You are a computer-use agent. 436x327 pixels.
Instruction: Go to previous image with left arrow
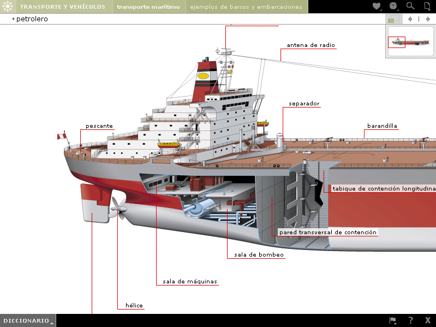point(410,19)
